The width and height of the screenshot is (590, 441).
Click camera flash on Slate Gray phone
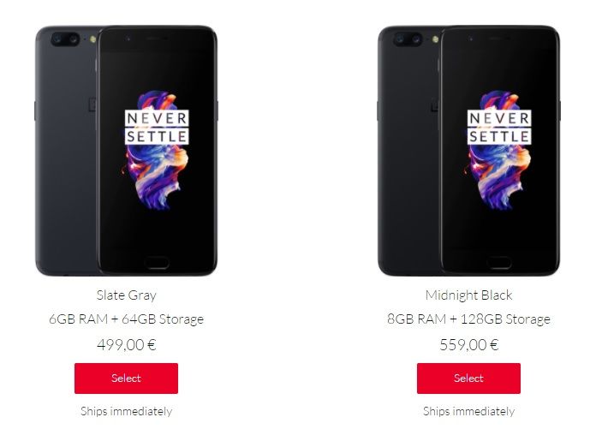point(92,39)
